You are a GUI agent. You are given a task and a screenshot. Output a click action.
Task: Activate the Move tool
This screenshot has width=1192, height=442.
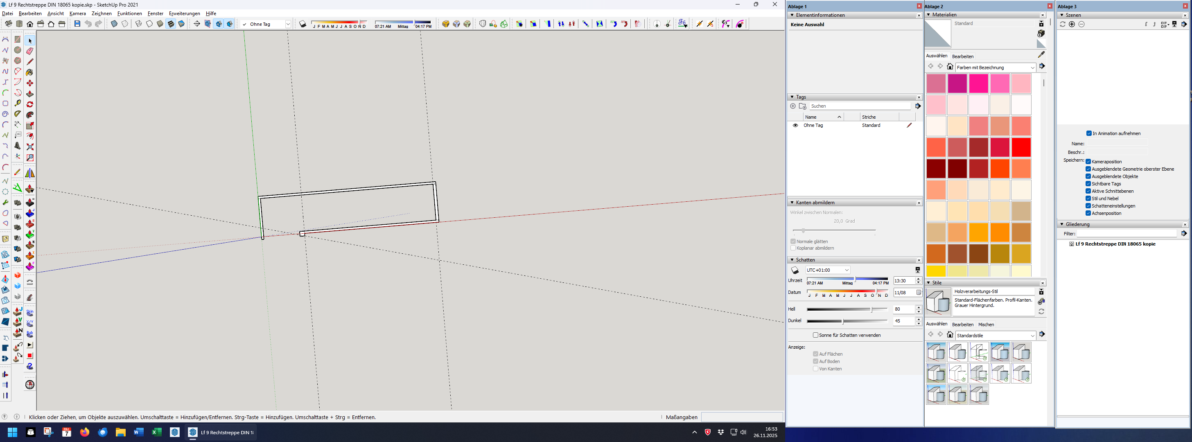[29, 83]
